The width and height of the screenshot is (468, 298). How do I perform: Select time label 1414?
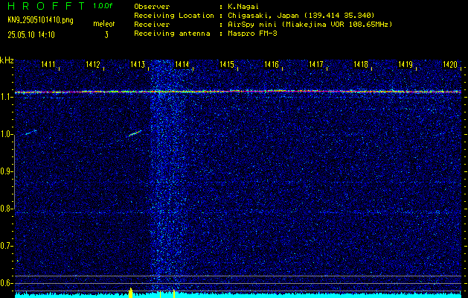(x=182, y=64)
